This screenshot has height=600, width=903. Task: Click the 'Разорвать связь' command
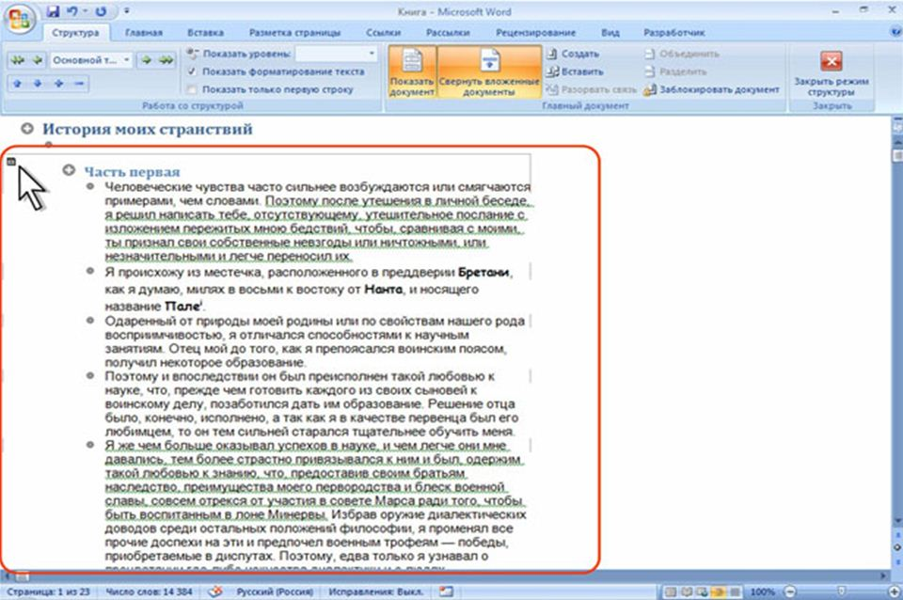tap(591, 89)
